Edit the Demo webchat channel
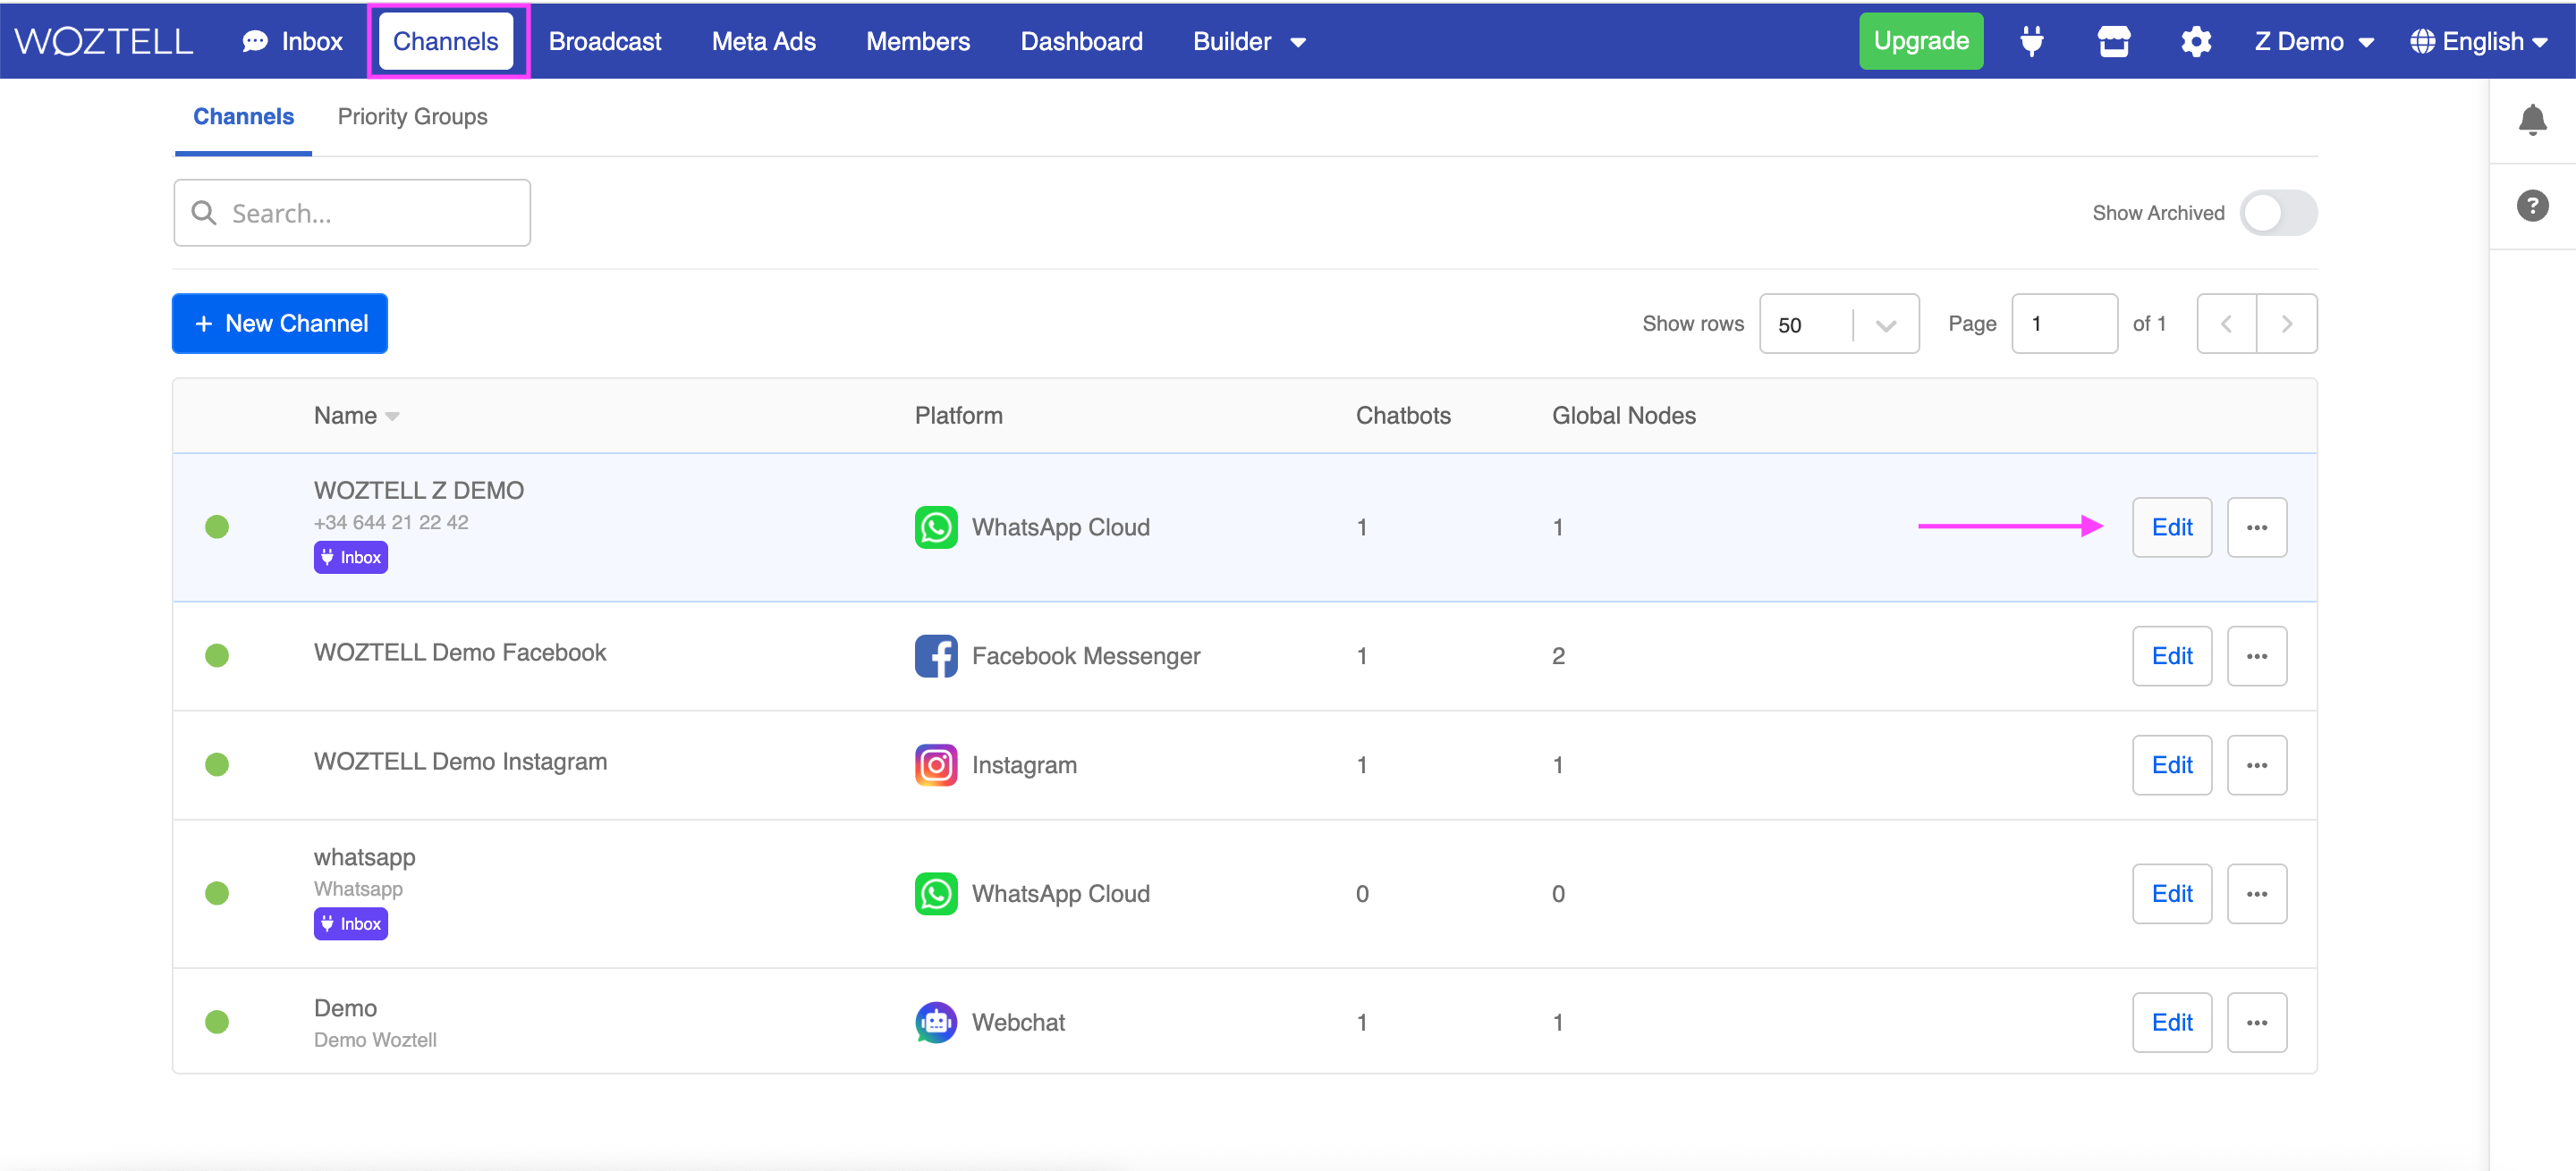The image size is (2576, 1171). (2171, 1022)
